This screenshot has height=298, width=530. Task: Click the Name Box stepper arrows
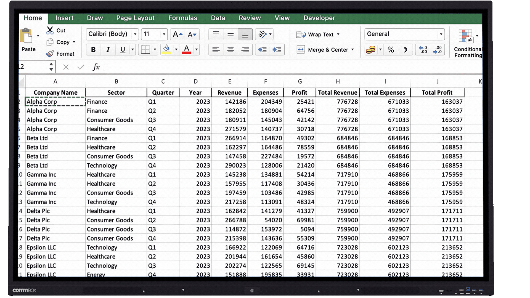coord(51,67)
